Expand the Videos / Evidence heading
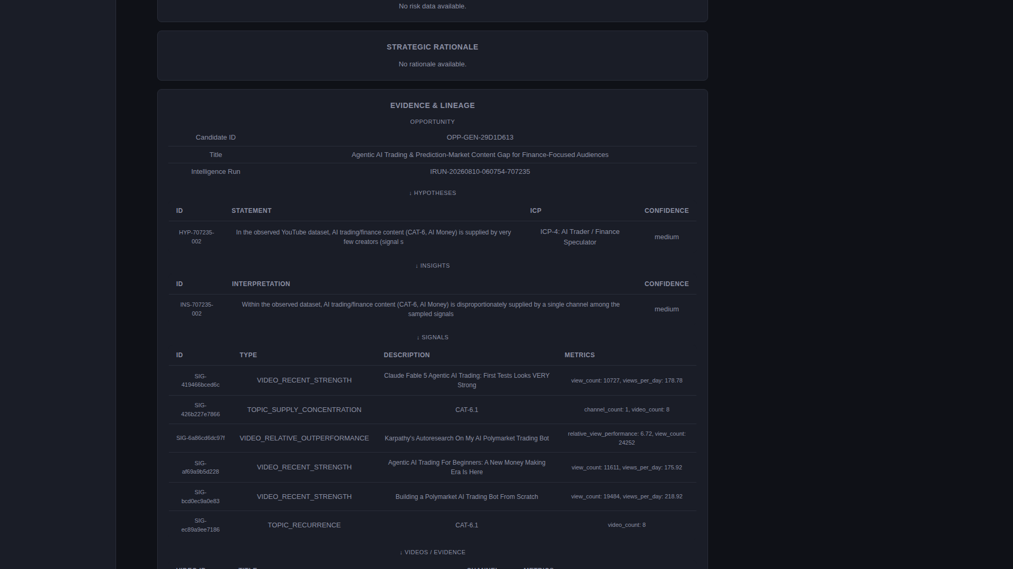The image size is (1013, 569). tap(432, 552)
